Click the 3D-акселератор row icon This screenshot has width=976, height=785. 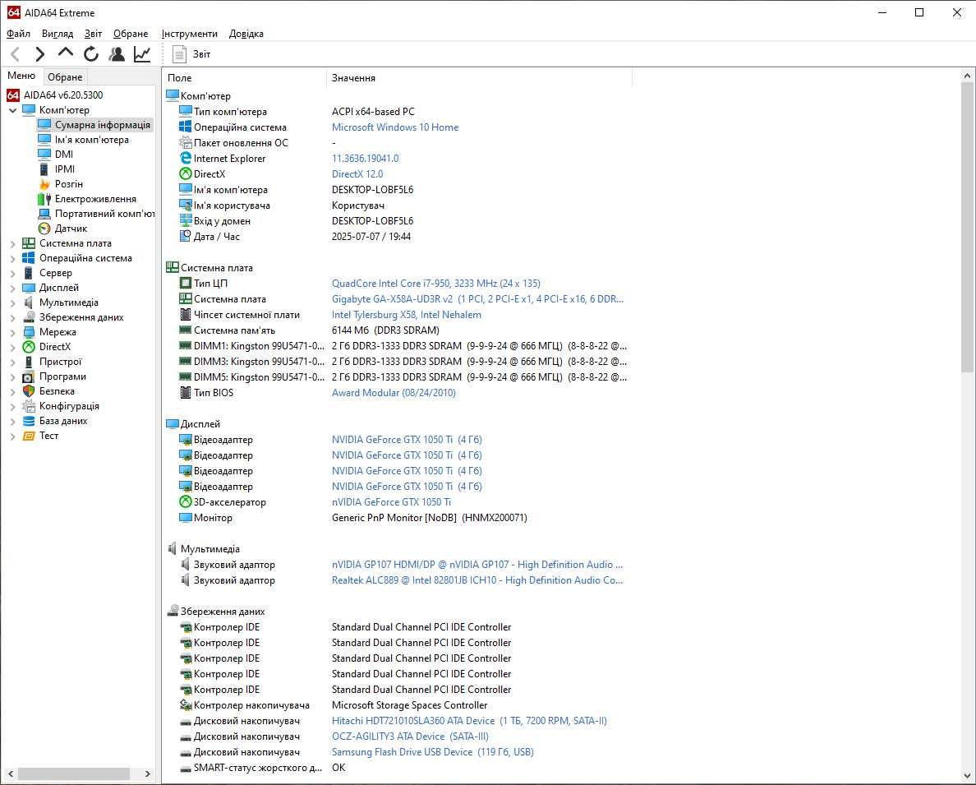(x=186, y=501)
